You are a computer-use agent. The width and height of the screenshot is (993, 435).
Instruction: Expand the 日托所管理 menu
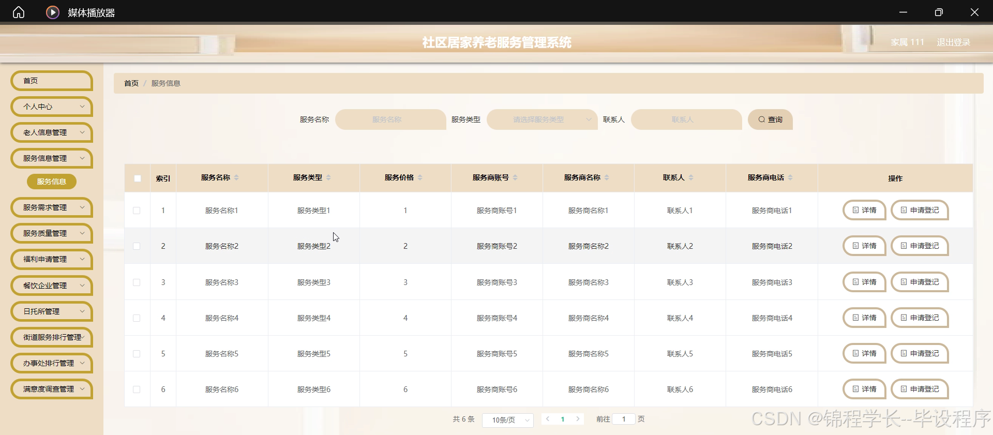tap(52, 311)
